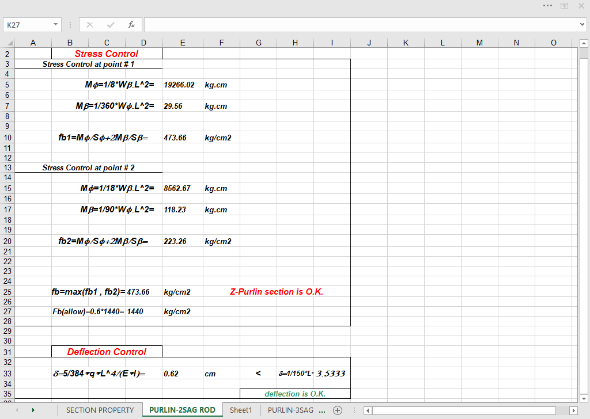The height and width of the screenshot is (419, 590).
Task: Select the cell with value 29.56
Action: (183, 106)
